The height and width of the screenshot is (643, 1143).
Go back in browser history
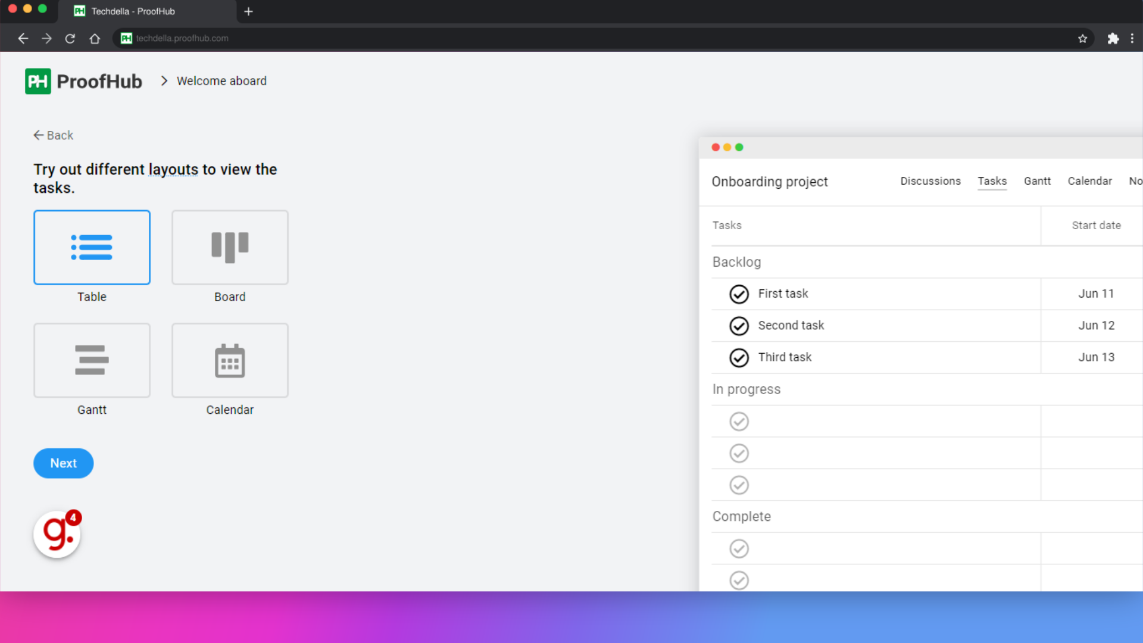coord(23,39)
